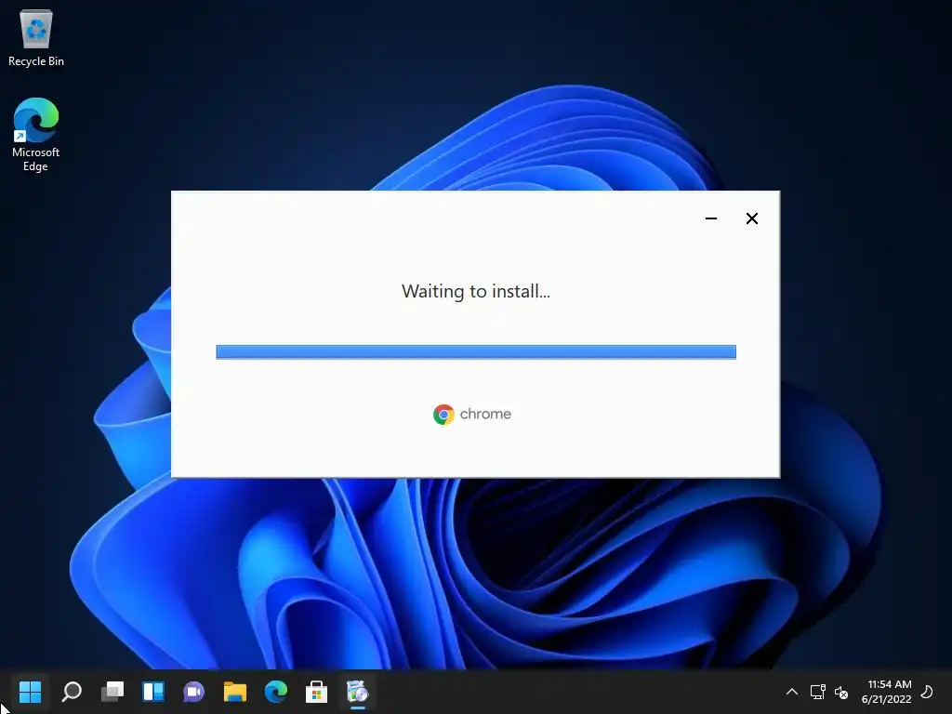The image size is (952, 714).
Task: Click the blue installation progress bar
Action: coord(476,351)
